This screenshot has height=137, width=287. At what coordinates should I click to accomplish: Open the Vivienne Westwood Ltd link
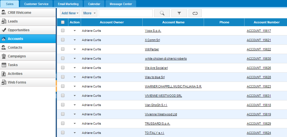coord(161,114)
